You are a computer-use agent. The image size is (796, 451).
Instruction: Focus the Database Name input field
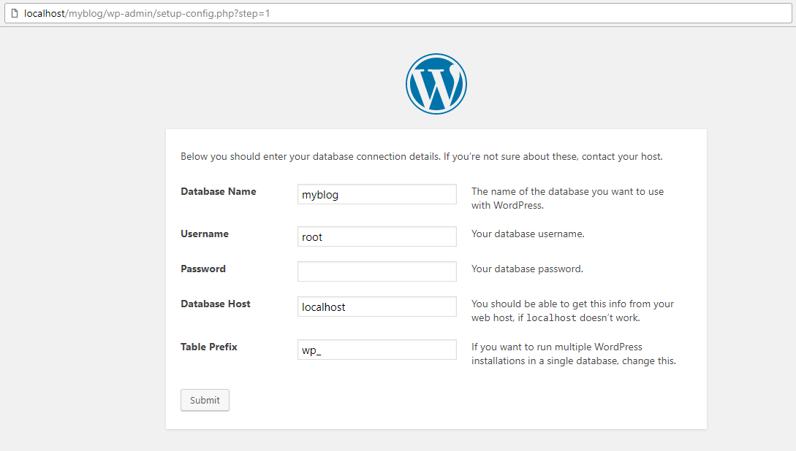377,194
